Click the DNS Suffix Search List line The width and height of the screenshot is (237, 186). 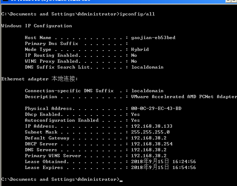pos(55,67)
